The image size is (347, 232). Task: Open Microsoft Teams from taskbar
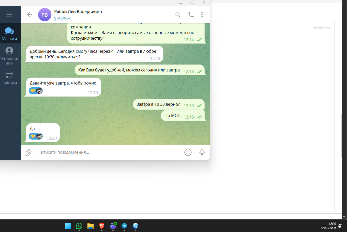113,226
